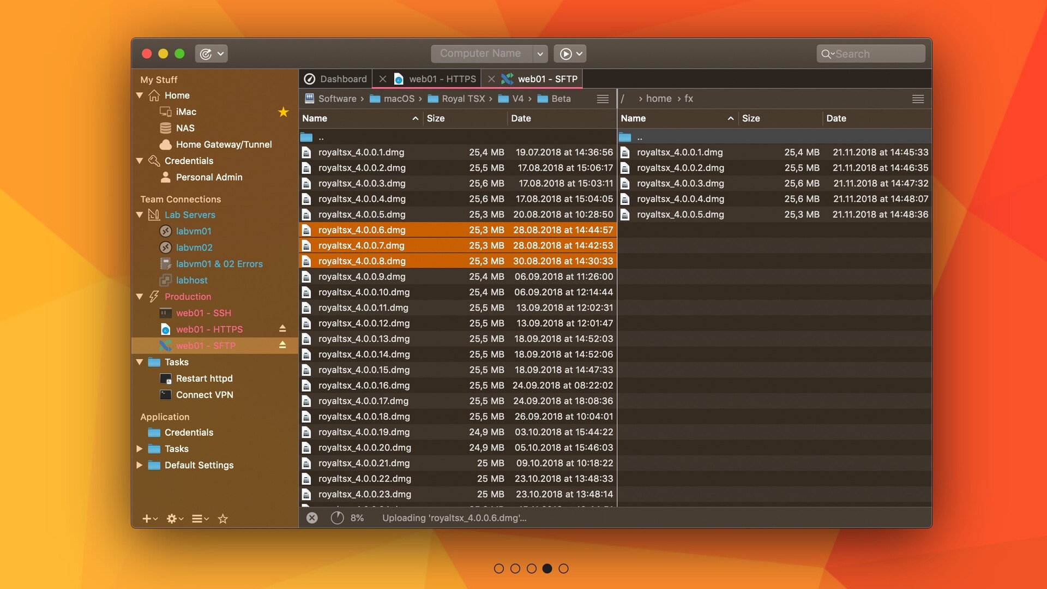
Task: Click the Dashboard tab icon
Action: point(310,79)
